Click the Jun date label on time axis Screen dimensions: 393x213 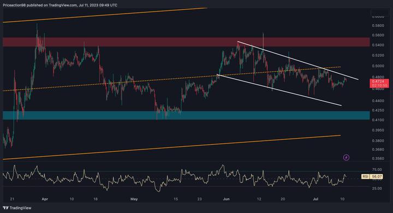(x=226, y=199)
